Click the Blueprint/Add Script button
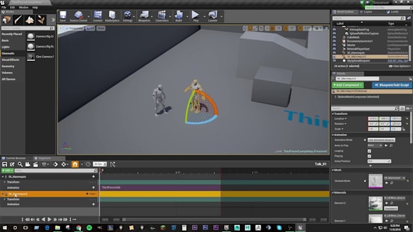 point(392,85)
